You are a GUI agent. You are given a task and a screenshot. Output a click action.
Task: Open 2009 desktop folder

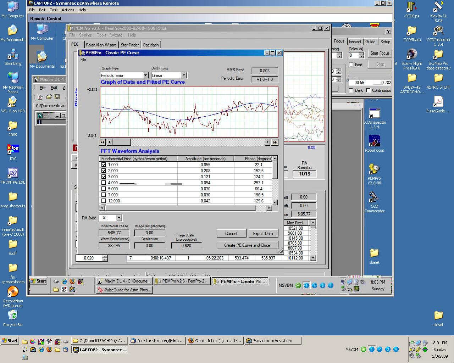13,128
